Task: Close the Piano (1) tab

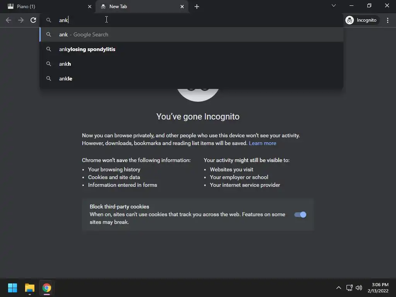Action: pos(90,7)
